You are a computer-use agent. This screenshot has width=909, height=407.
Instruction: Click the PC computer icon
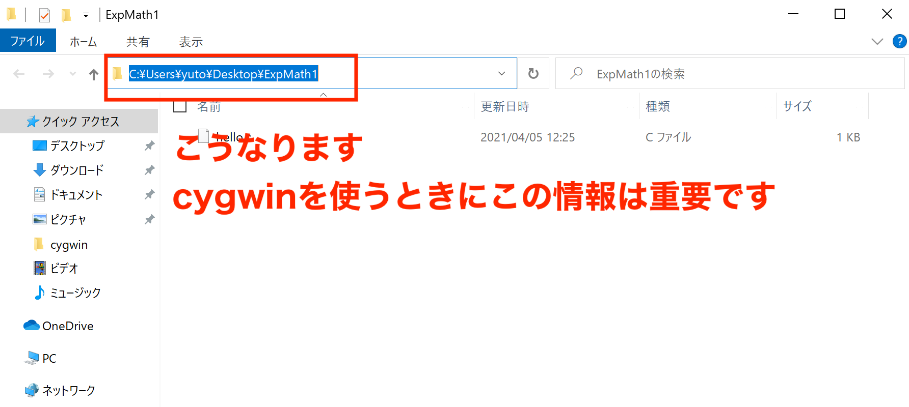(x=32, y=358)
